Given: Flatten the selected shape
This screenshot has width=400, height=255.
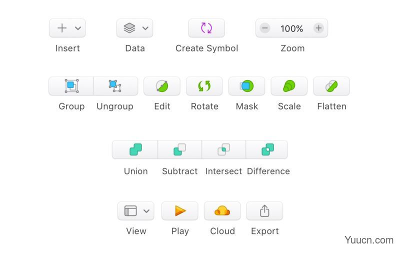Looking at the screenshot, I should [x=331, y=86].
